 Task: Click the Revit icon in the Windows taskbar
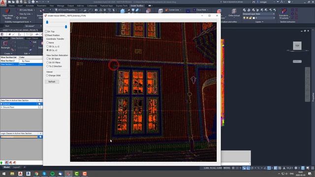(x=29, y=174)
